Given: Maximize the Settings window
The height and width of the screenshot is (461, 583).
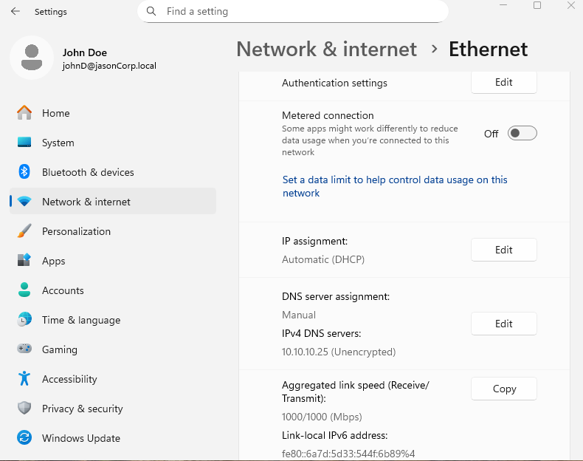Looking at the screenshot, I should pyautogui.click(x=537, y=5).
